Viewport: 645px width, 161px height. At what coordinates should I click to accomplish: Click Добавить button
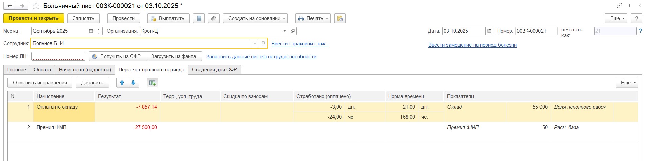tap(92, 83)
